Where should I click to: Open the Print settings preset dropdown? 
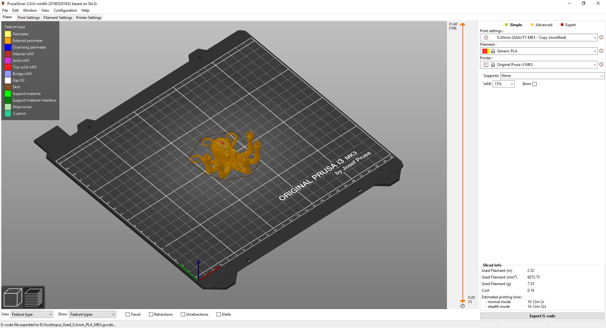(x=539, y=38)
